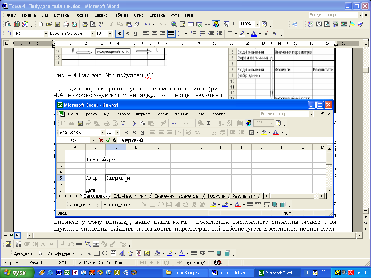Screen dimensions: 371x278
Task: Cancel formula entry with red X
Action: tap(101, 140)
